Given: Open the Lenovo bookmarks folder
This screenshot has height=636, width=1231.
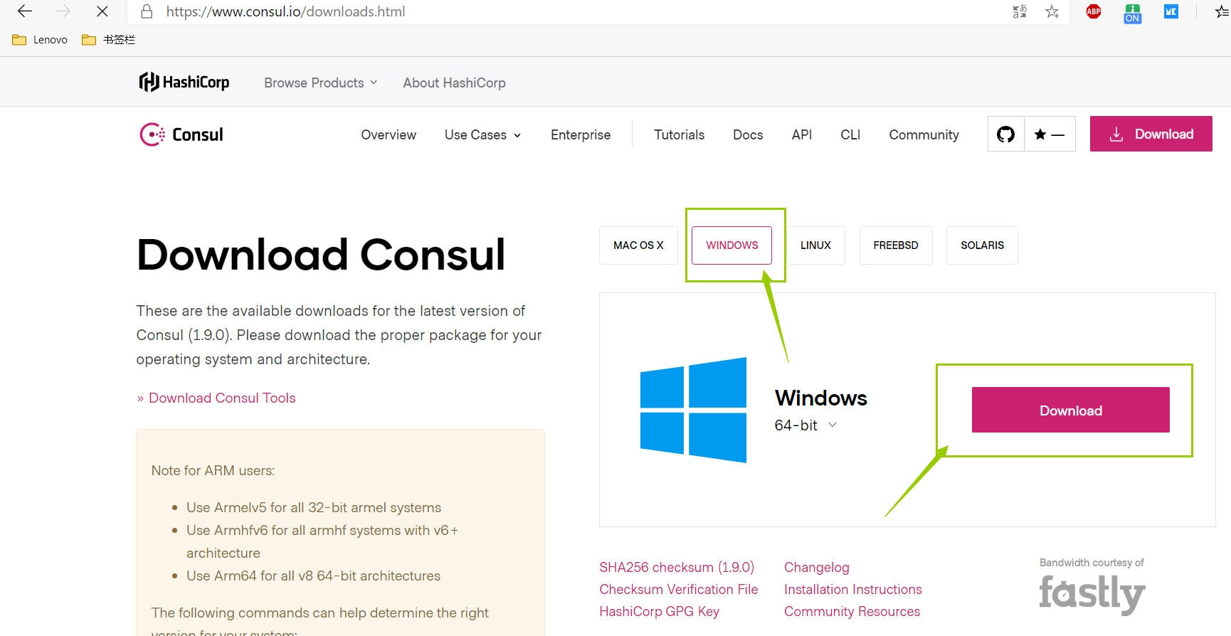Looking at the screenshot, I should pos(40,40).
